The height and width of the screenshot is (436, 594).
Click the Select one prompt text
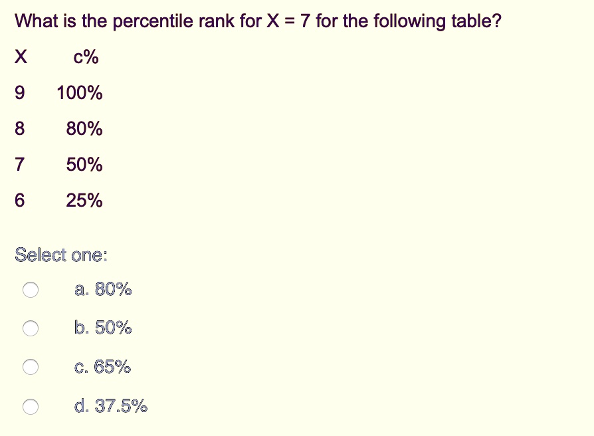pyautogui.click(x=60, y=255)
